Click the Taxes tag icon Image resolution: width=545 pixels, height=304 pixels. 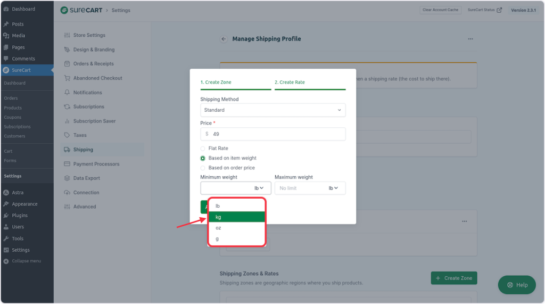click(x=67, y=135)
